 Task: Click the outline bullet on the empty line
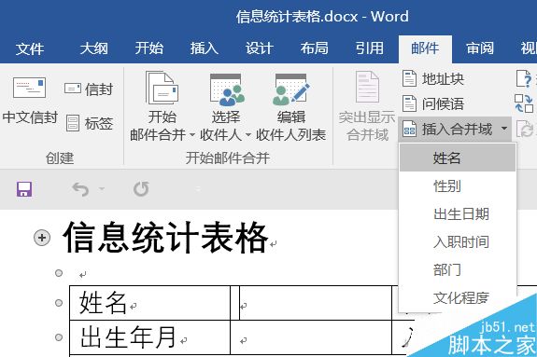[59, 273]
